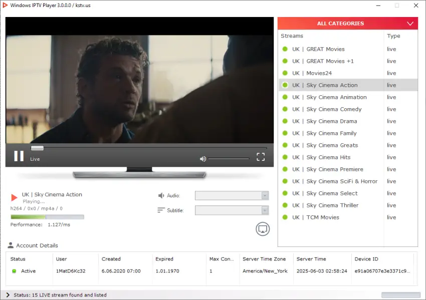The width and height of the screenshot is (426, 300).
Task: Select stream UK | Movies24
Action: point(348,73)
